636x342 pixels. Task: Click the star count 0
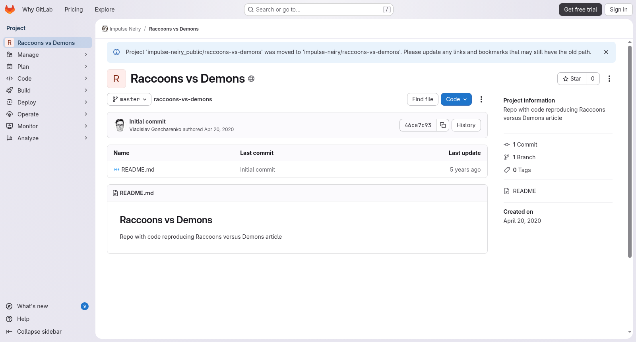pos(593,79)
